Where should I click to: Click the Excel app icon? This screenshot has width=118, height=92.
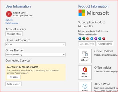point(83,39)
